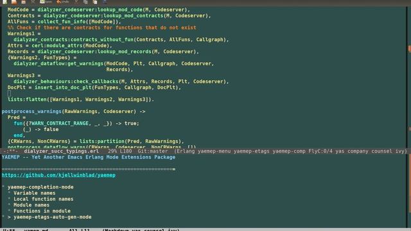
Task: Click yaemep-etags in the mode line
Action: (x=251, y=151)
